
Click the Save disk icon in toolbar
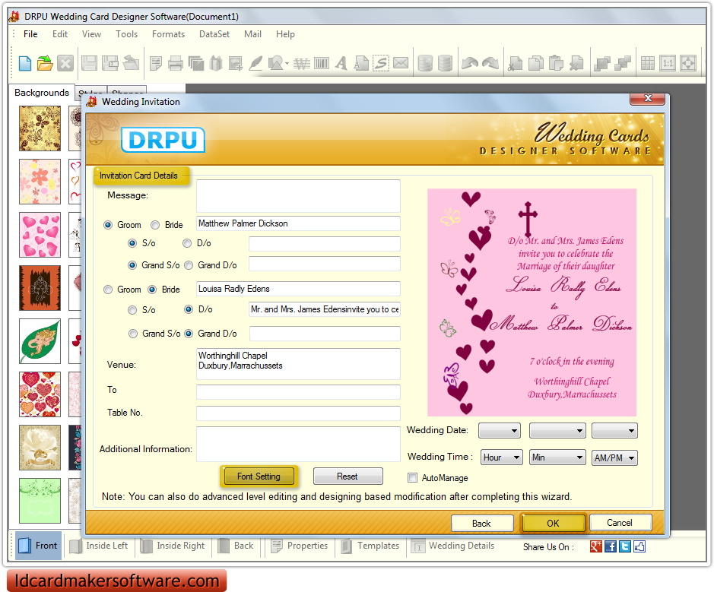[x=89, y=63]
